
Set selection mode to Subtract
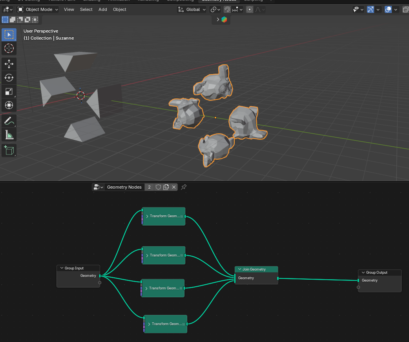point(20,20)
